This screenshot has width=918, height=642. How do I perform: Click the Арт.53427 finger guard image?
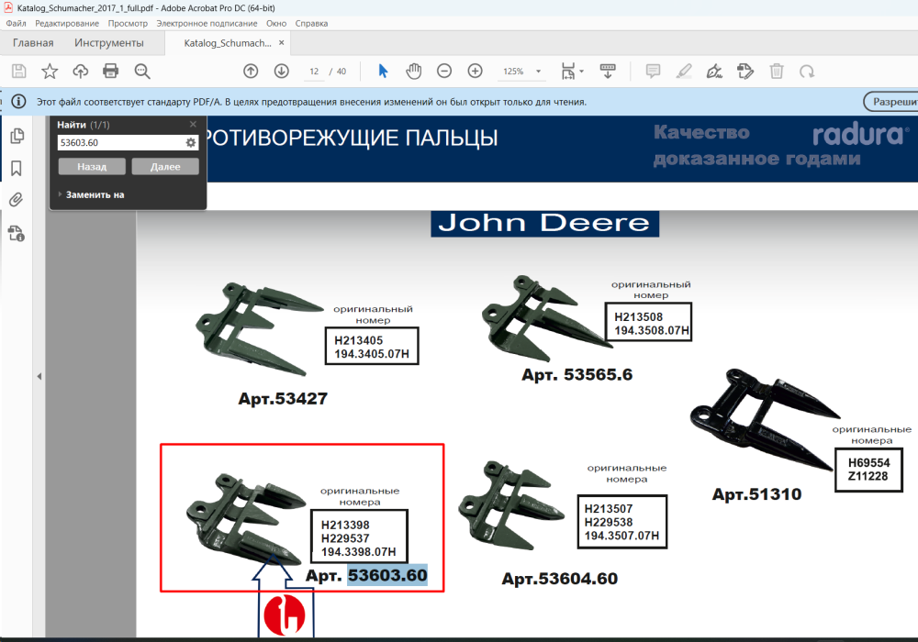pyautogui.click(x=258, y=329)
